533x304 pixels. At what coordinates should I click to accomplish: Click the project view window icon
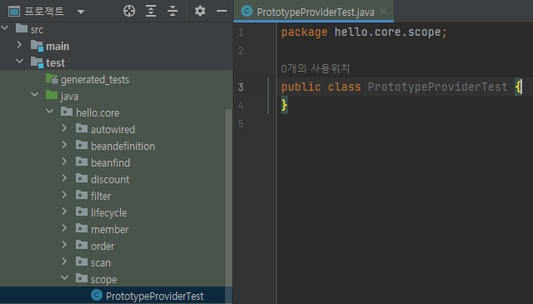pyautogui.click(x=14, y=11)
